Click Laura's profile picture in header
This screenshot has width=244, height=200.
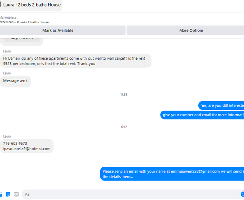pyautogui.click(x=0, y=5)
